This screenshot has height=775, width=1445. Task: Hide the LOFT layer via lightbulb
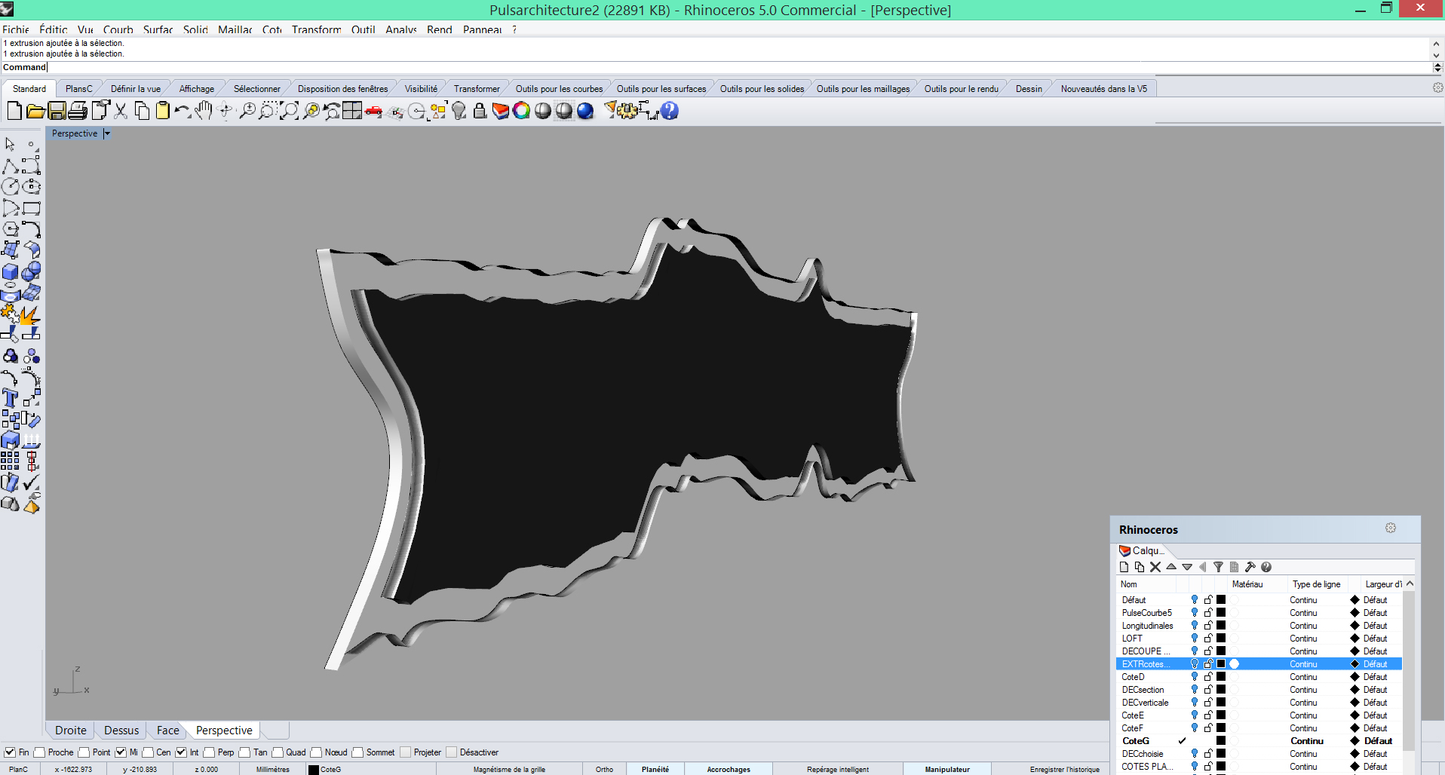click(1194, 639)
